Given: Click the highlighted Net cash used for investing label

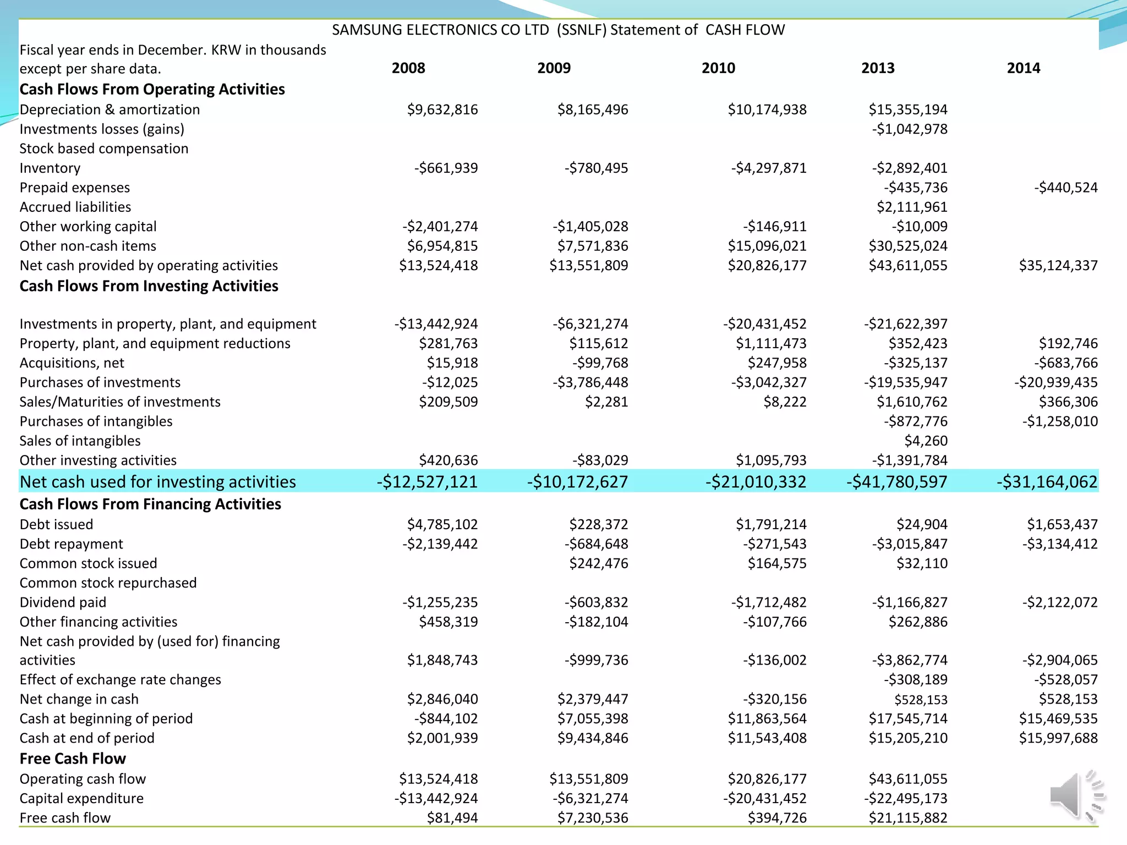Looking at the screenshot, I should tap(157, 482).
